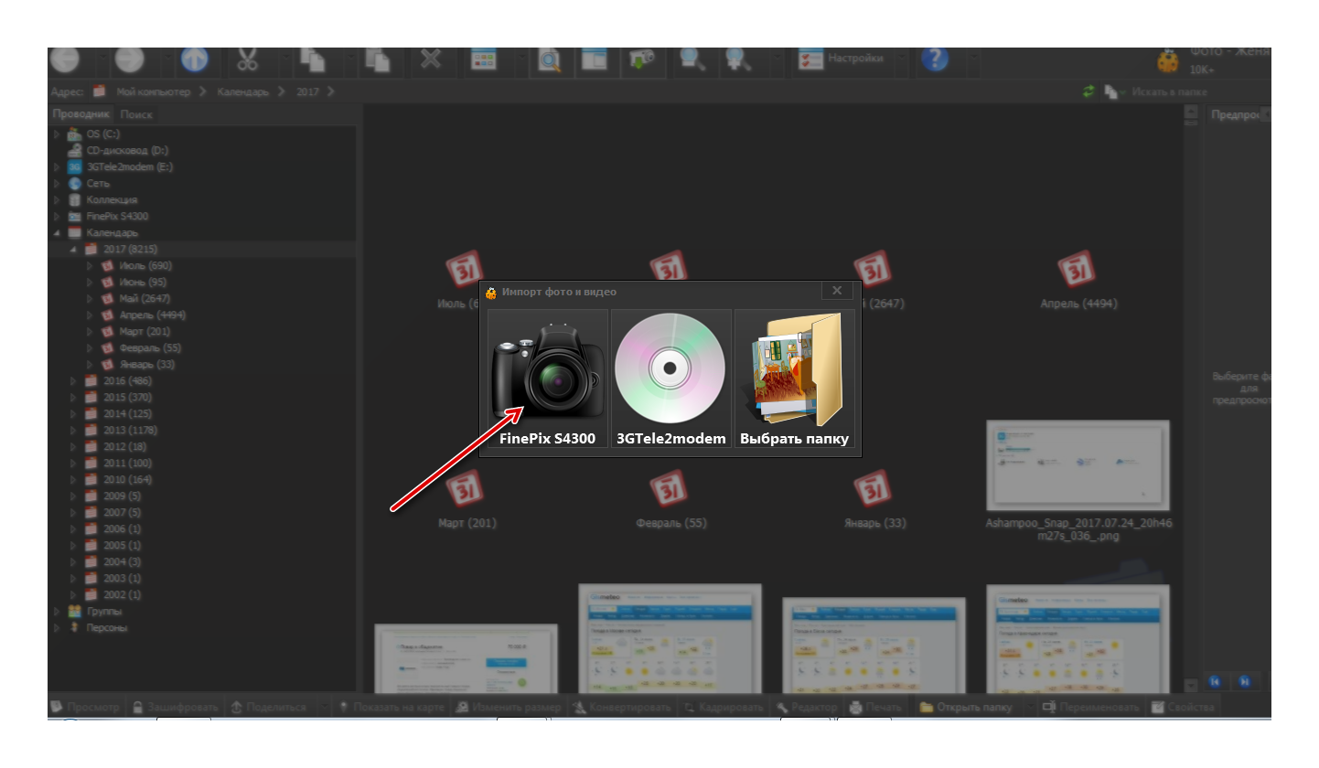Open Редактор from bottom toolbar
The height and width of the screenshot is (768, 1319).
coord(807,708)
